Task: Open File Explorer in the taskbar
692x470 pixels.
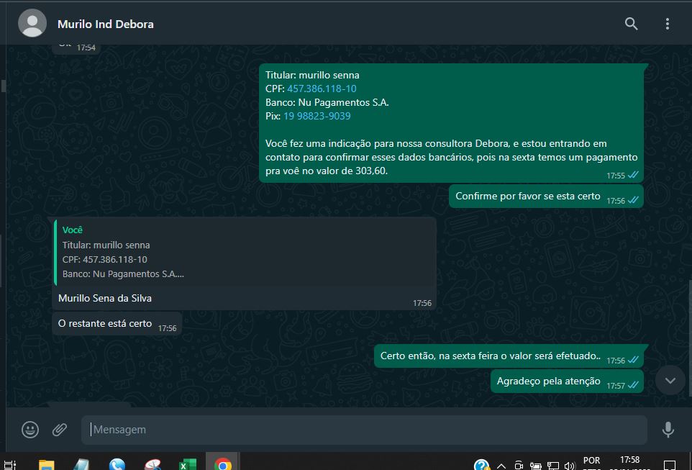Action: (46, 464)
